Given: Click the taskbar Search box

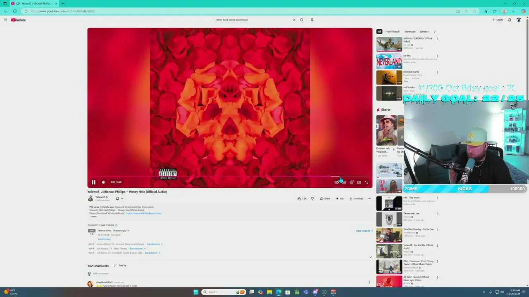Looking at the screenshot, I should pyautogui.click(x=224, y=292).
